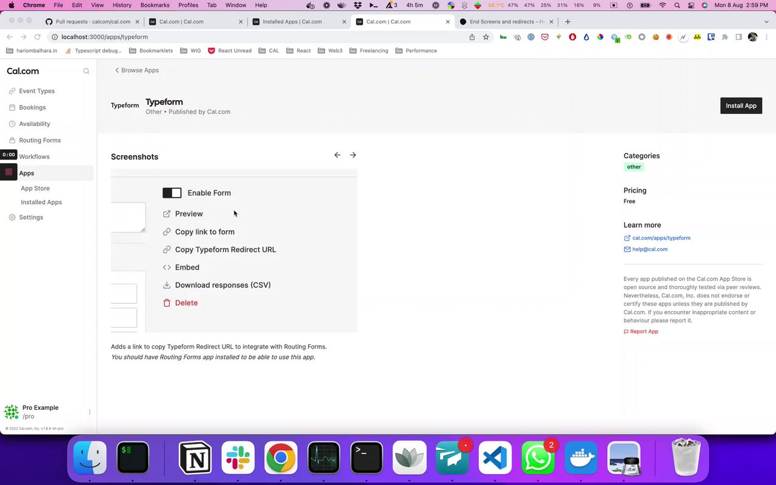Open Chrome extensions puzzle icon
Image resolution: width=776 pixels, height=485 pixels.
(x=724, y=37)
